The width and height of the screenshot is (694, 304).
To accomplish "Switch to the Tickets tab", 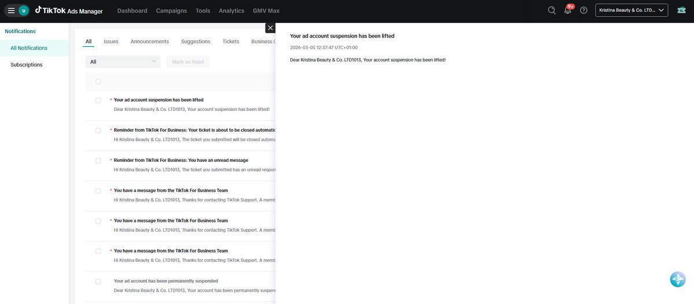I will pos(231,42).
